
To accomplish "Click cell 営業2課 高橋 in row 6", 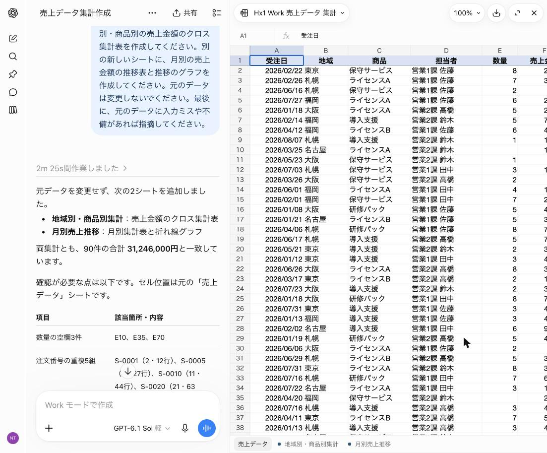I will (446, 110).
